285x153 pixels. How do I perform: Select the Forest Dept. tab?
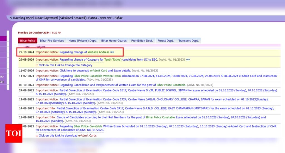coord(166,41)
